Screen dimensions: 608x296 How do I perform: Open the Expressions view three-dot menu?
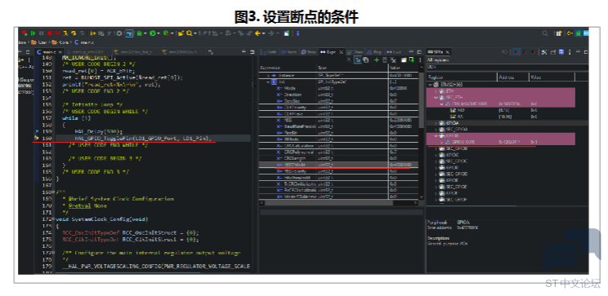(420, 60)
